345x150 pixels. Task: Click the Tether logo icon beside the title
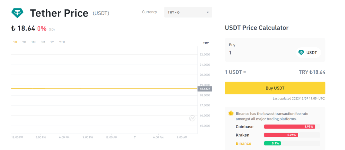(x=18, y=13)
